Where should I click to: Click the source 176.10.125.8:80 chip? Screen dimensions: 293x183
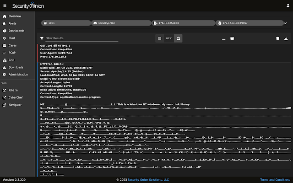coord(183,23)
